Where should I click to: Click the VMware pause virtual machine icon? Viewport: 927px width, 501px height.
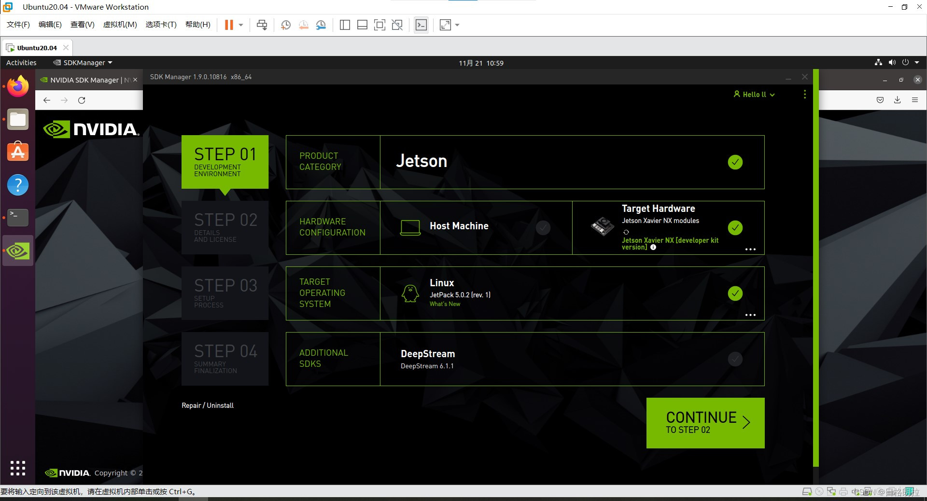coord(229,25)
